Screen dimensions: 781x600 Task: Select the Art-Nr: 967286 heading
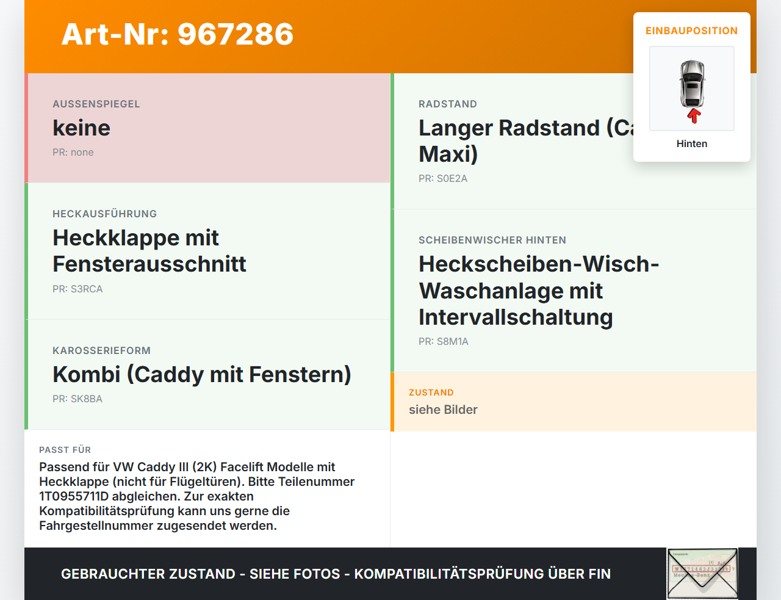tap(178, 34)
